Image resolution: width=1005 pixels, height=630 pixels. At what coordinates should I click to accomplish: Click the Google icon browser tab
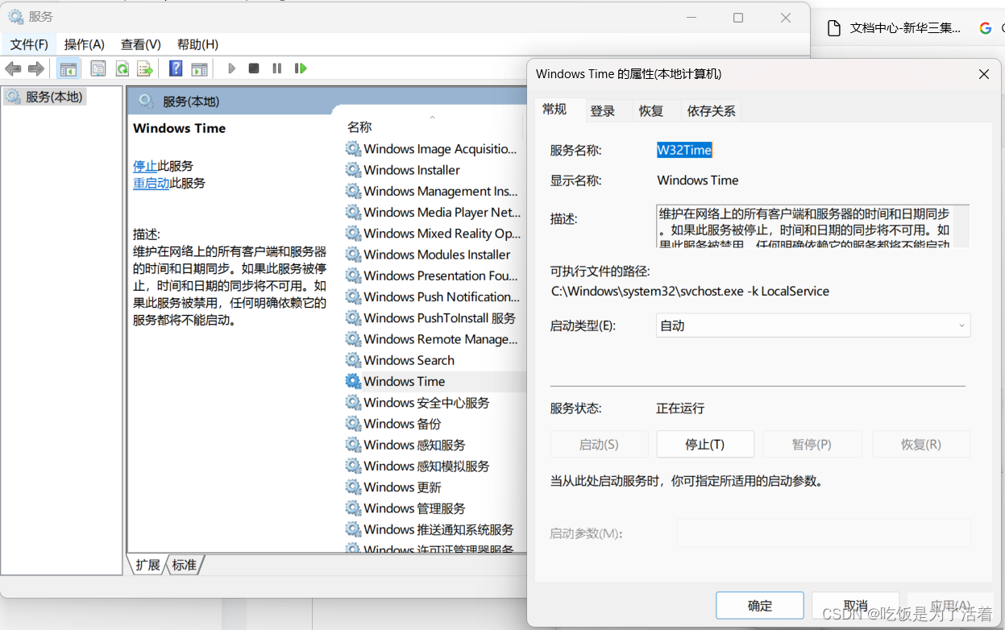pyautogui.click(x=985, y=28)
